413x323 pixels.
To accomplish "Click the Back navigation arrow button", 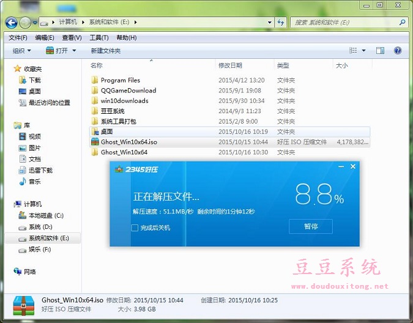I will (11, 23).
